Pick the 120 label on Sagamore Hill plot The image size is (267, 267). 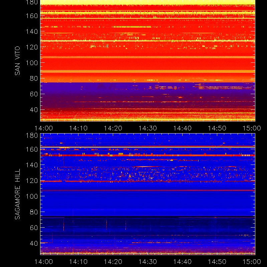tap(32, 181)
